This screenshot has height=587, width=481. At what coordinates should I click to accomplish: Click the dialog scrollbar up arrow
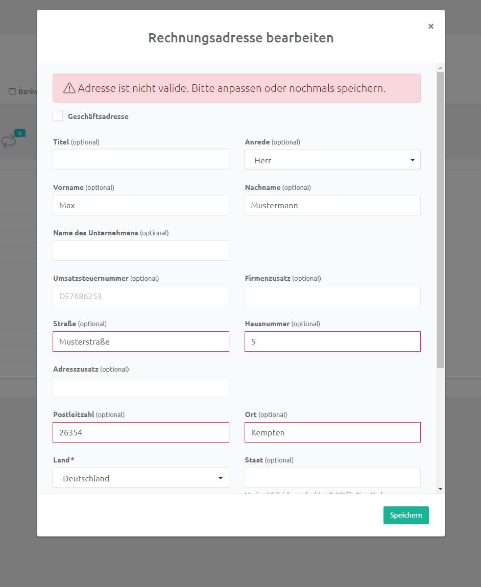click(x=441, y=68)
